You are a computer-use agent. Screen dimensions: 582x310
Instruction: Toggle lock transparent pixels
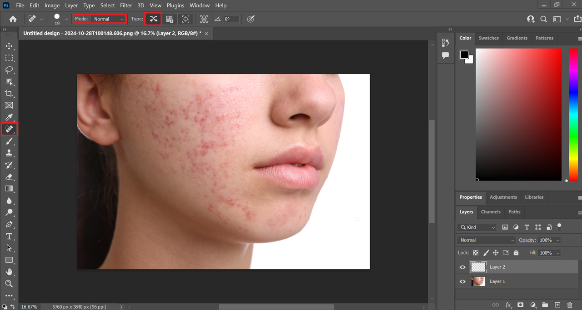point(476,253)
